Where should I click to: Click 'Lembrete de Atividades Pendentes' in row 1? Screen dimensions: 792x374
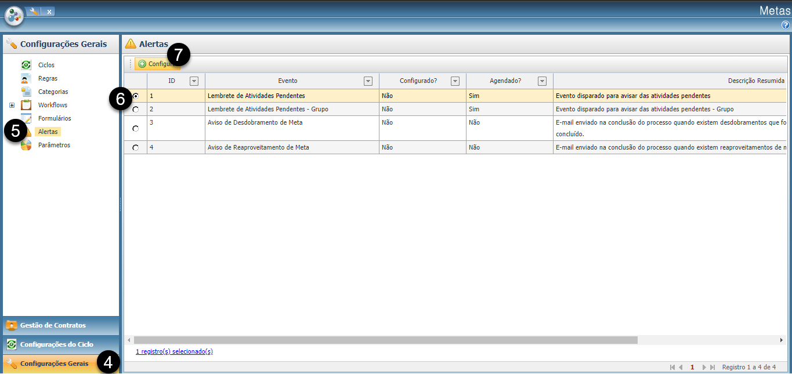(256, 96)
